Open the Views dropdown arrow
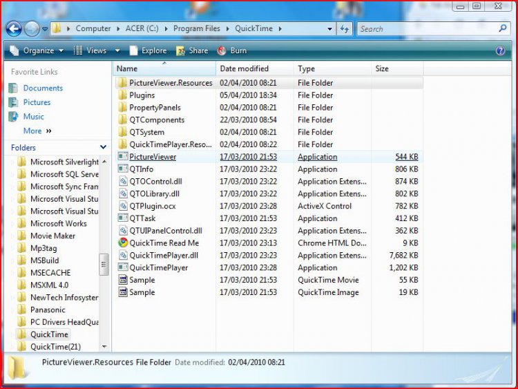The image size is (518, 389). tap(117, 51)
